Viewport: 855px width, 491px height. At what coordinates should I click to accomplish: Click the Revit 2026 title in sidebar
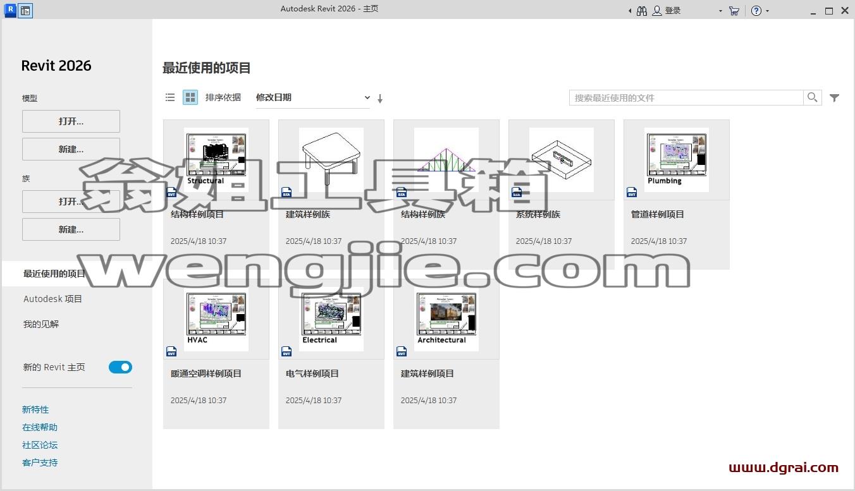point(56,66)
